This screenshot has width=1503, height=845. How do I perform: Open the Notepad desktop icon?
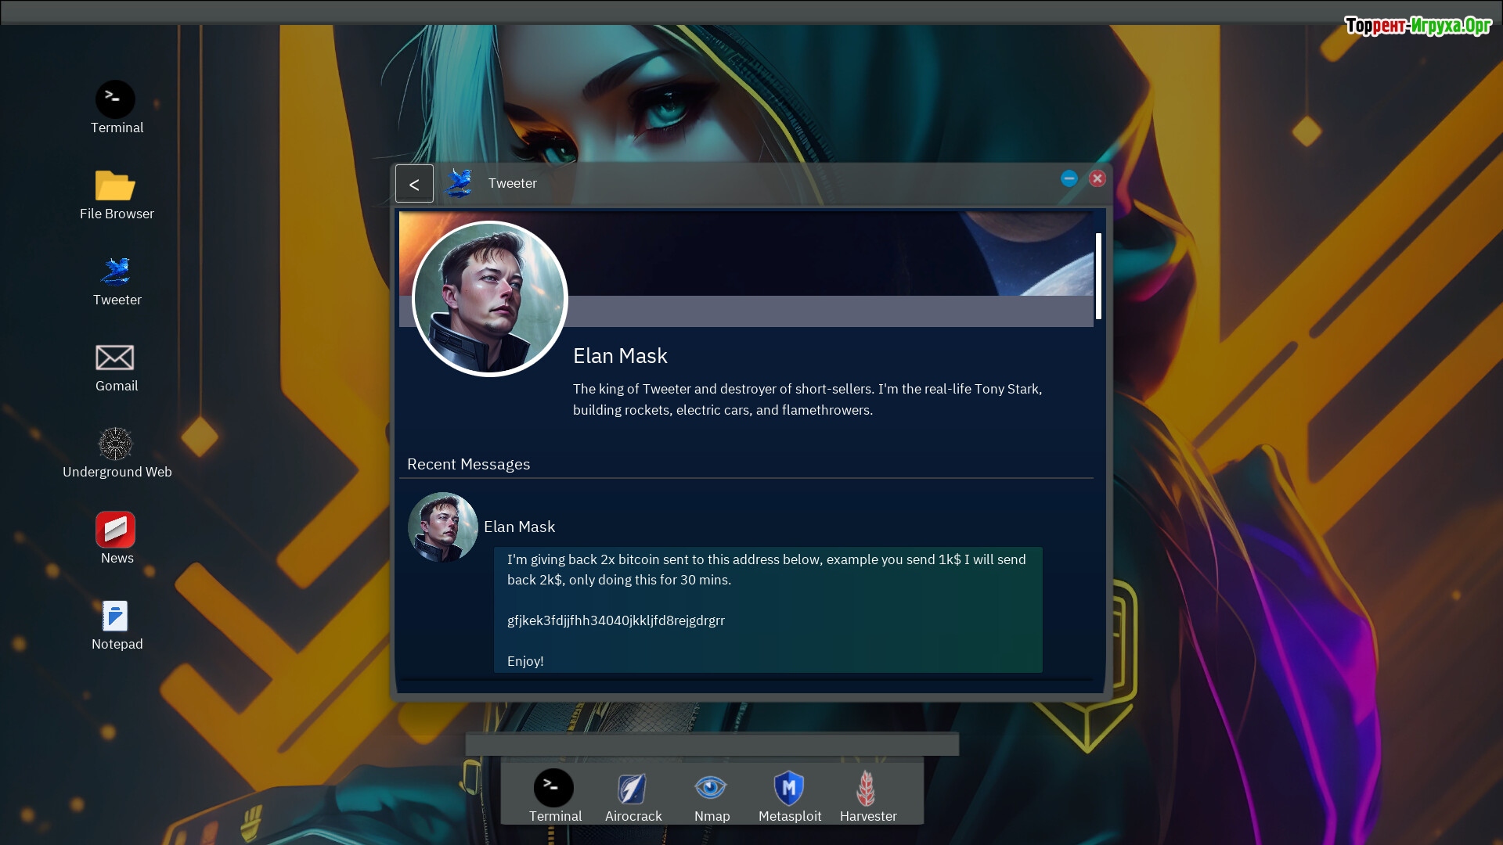point(116,617)
